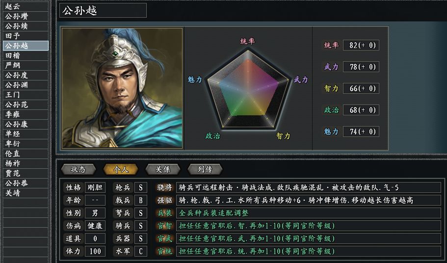Click the pentagon ability radar chart
Image resolution: width=447 pixels, height=263 pixels.
248,89
